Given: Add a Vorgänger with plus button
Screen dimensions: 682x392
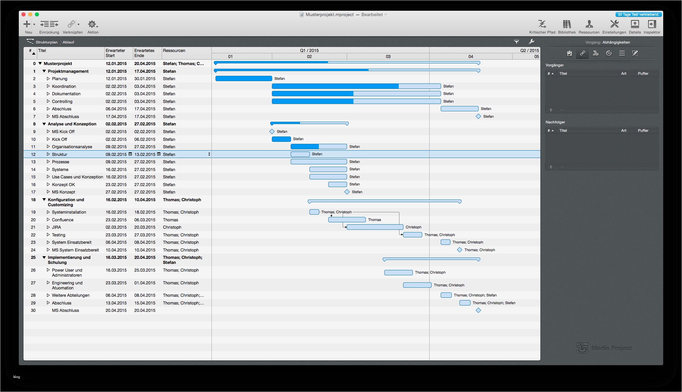Looking at the screenshot, I should 551,110.
